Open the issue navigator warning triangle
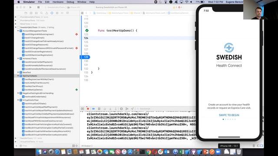Screen dimensions: 278x156 click(46, 13)
